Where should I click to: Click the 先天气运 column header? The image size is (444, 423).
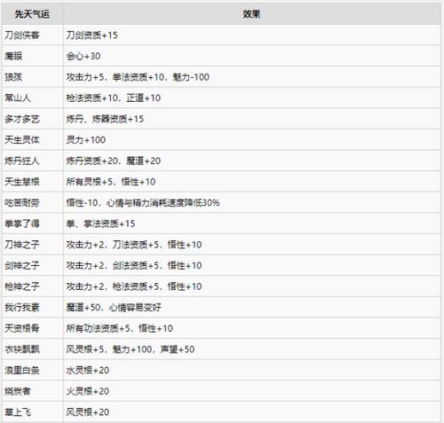[32, 14]
